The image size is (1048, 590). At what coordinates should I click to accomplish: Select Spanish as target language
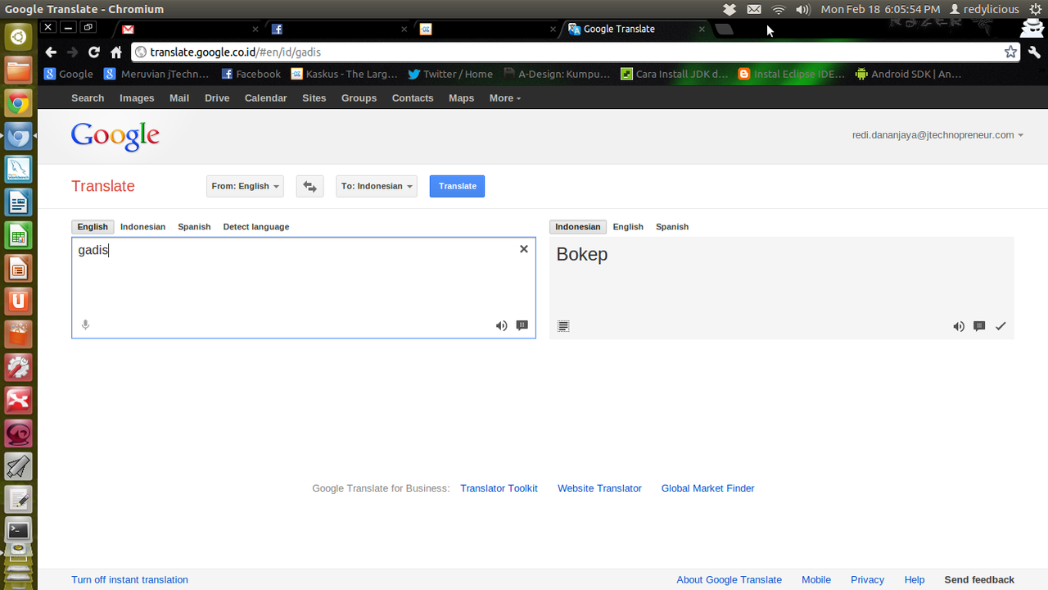point(672,227)
